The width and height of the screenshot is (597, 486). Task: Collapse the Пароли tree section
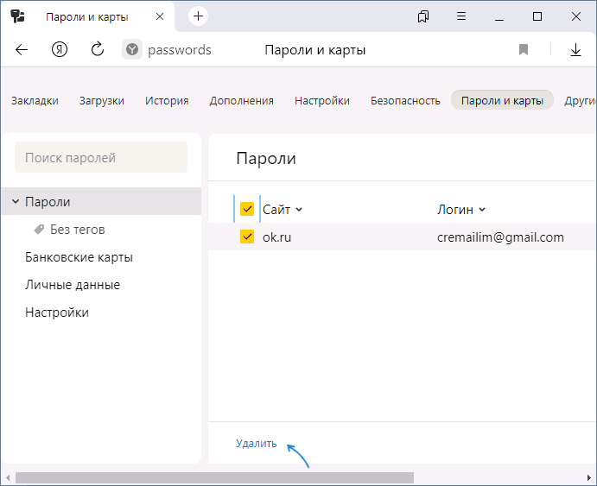16,201
